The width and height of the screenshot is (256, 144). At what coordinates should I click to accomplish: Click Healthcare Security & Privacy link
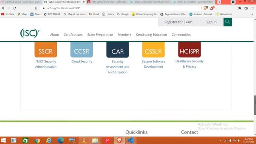[189, 64]
